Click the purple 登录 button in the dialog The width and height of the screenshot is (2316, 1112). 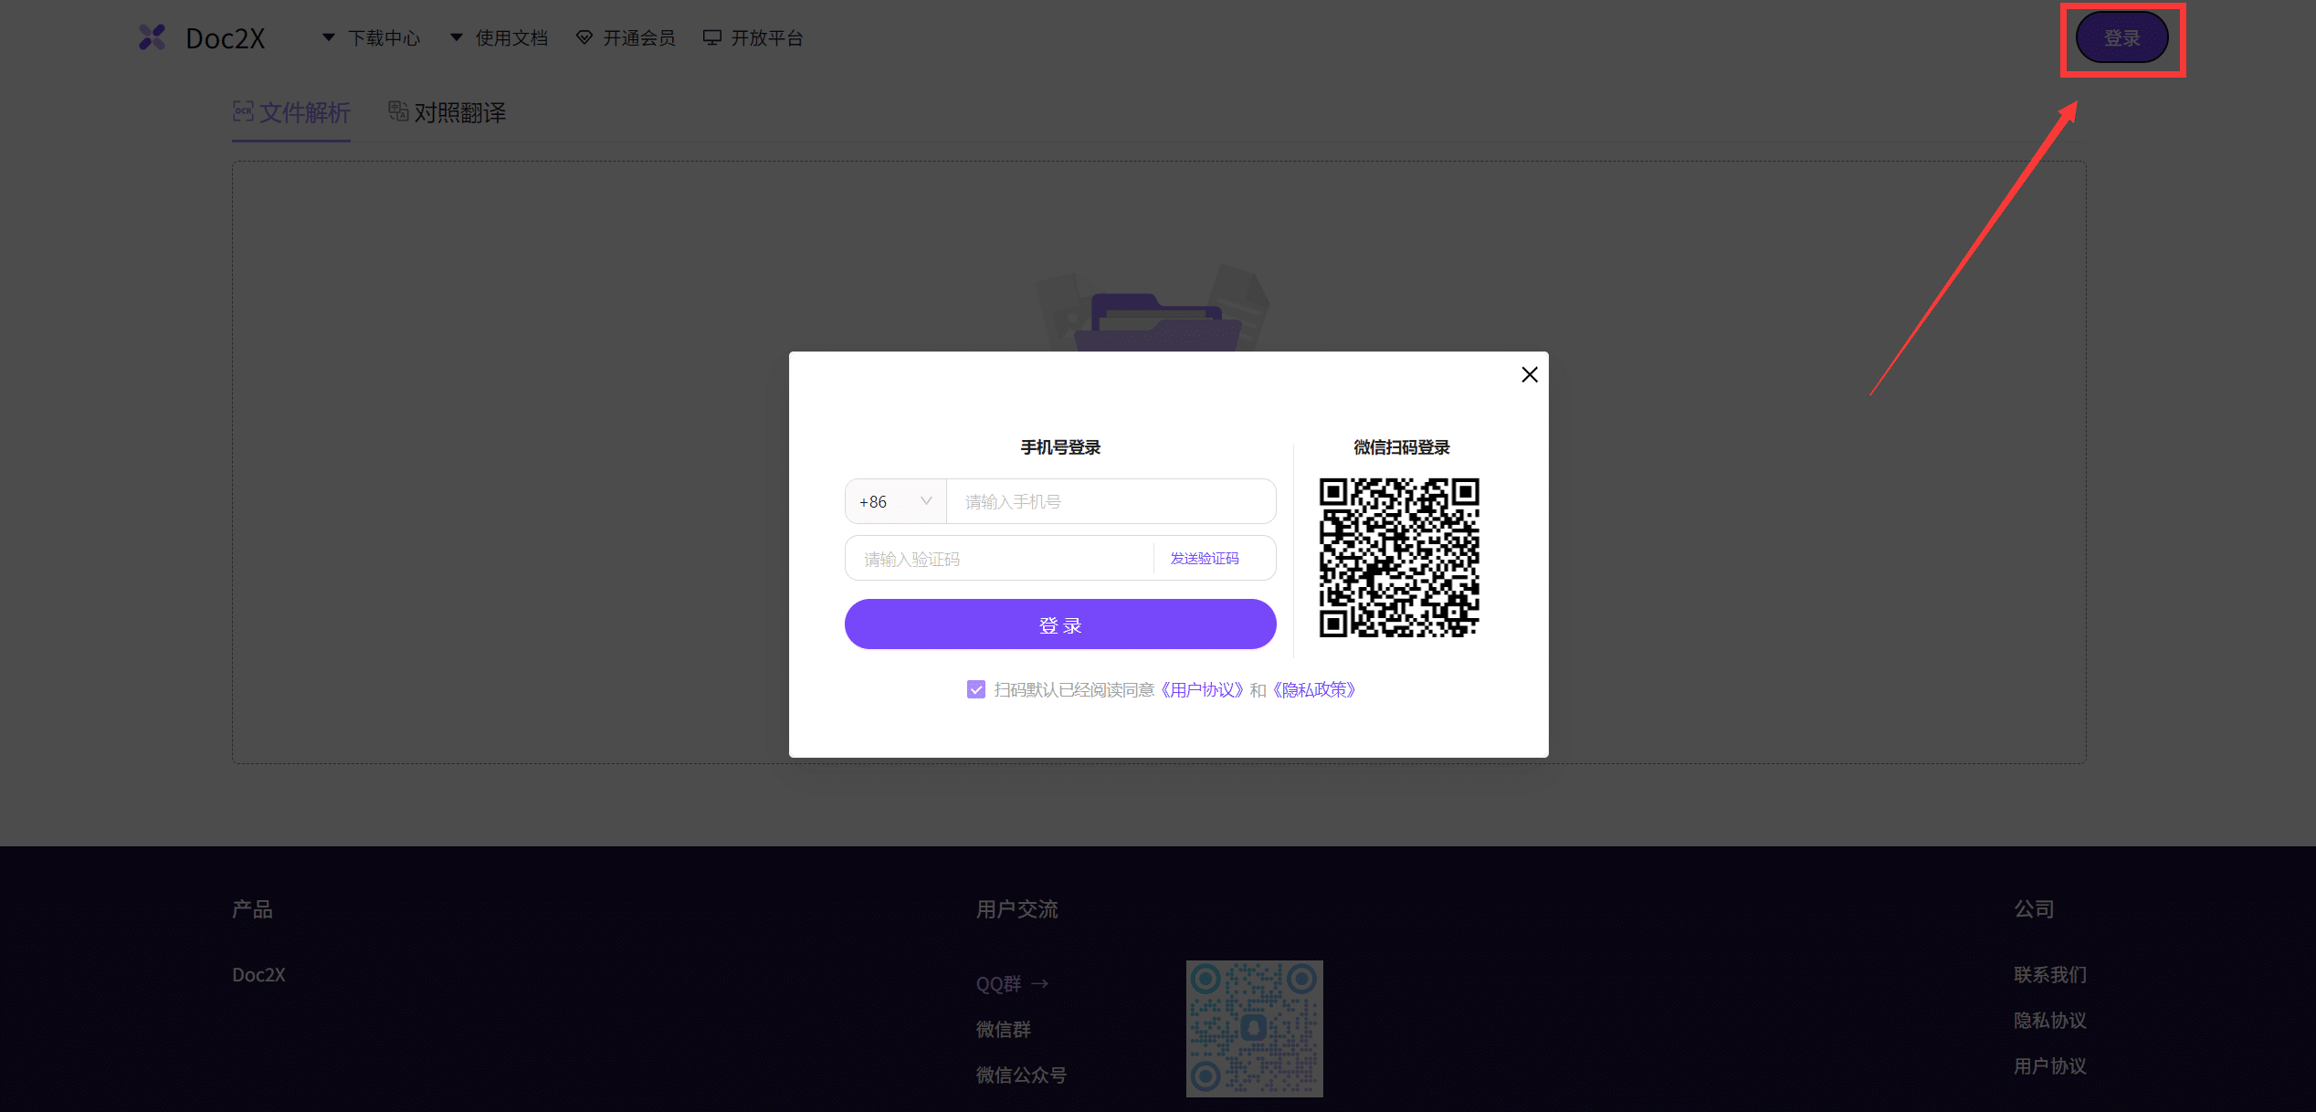(1059, 624)
